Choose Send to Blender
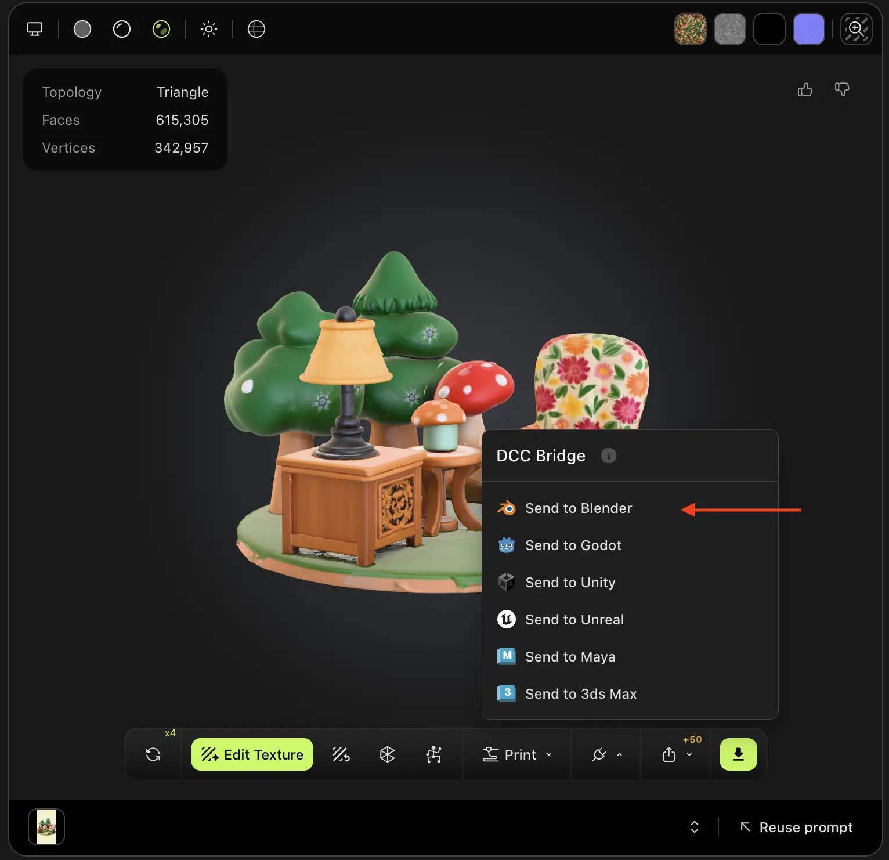This screenshot has height=860, width=889. 578,508
